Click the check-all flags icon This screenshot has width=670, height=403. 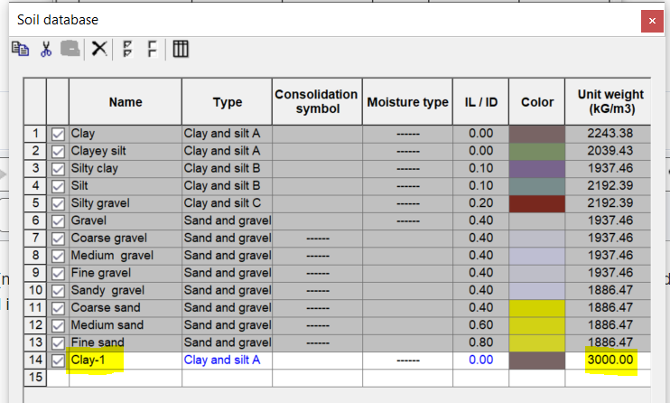point(127,49)
